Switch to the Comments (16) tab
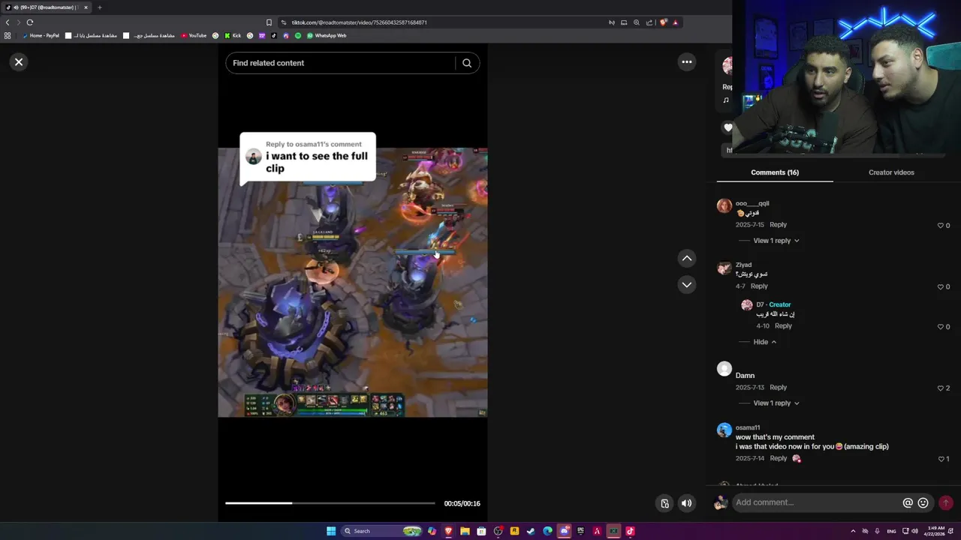The width and height of the screenshot is (961, 540). click(x=775, y=172)
